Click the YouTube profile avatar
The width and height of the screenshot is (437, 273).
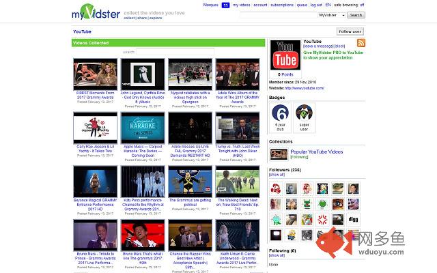point(285,55)
